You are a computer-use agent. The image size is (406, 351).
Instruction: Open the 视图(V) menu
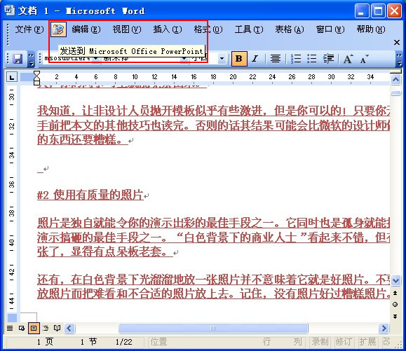tap(127, 29)
